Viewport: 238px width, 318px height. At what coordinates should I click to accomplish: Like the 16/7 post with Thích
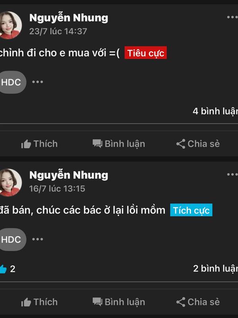(x=39, y=302)
